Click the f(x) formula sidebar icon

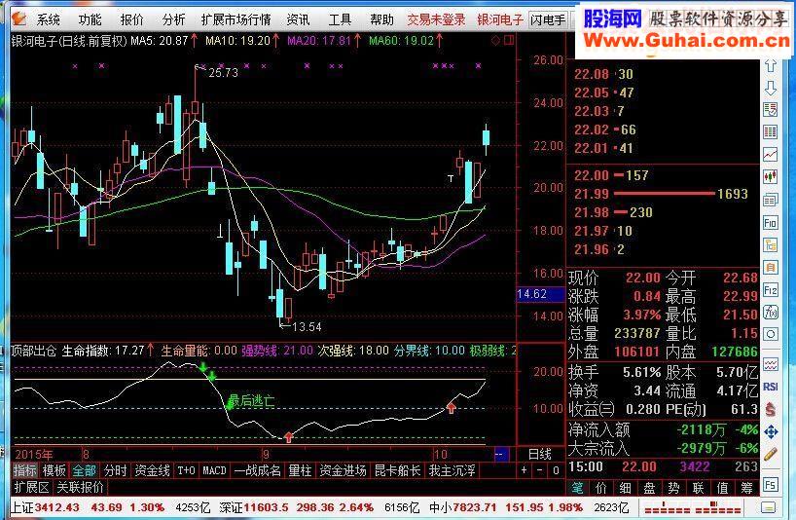pyautogui.click(x=770, y=312)
